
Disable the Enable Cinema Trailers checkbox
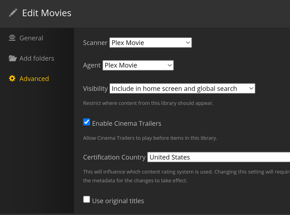tap(87, 122)
